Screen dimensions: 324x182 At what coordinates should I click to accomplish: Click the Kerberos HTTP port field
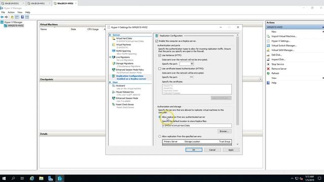click(x=186, y=64)
